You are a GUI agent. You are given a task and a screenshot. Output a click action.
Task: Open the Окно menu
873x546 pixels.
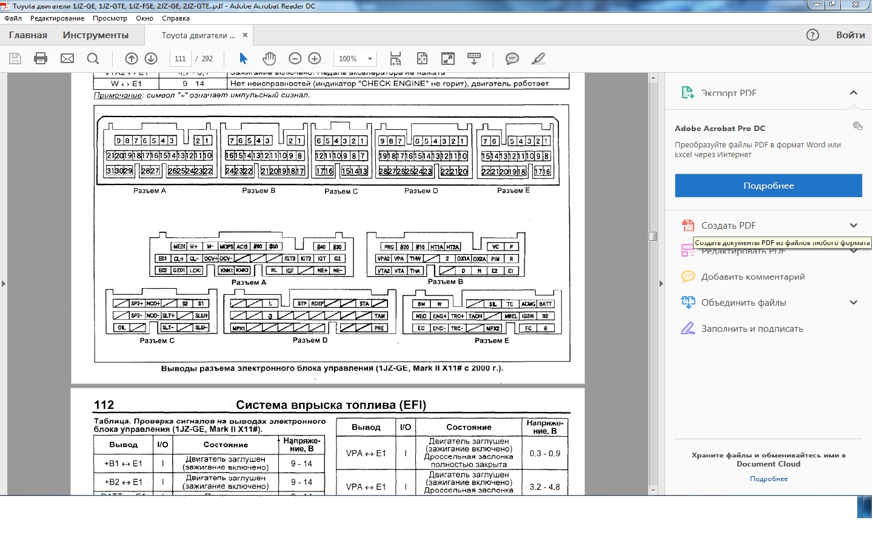[144, 18]
